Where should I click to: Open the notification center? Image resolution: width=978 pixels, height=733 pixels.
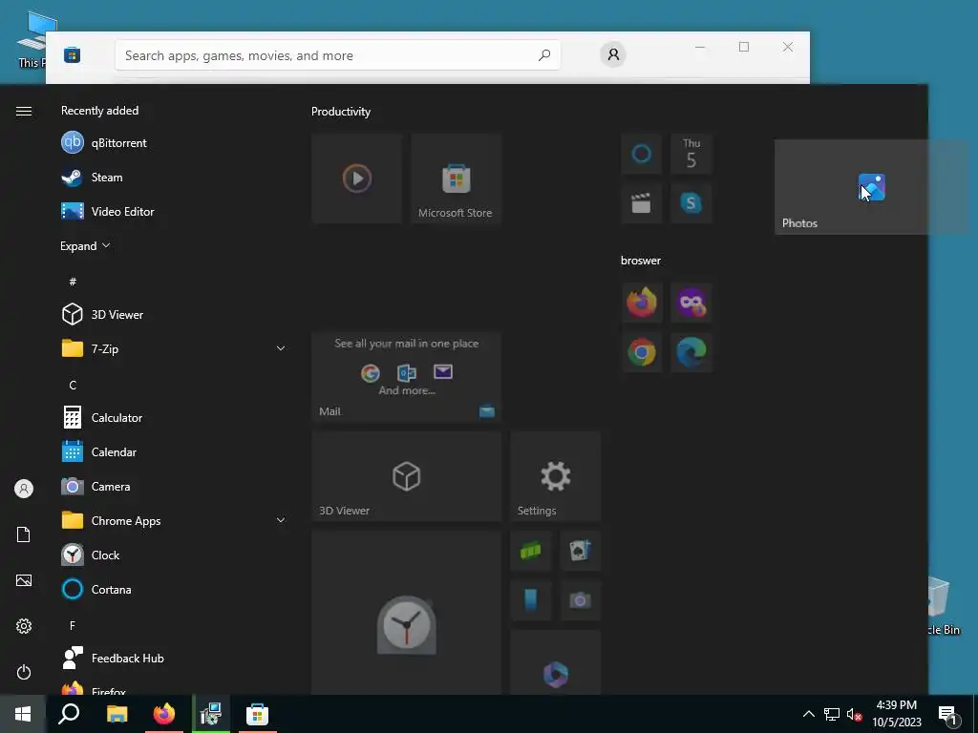tap(948, 715)
